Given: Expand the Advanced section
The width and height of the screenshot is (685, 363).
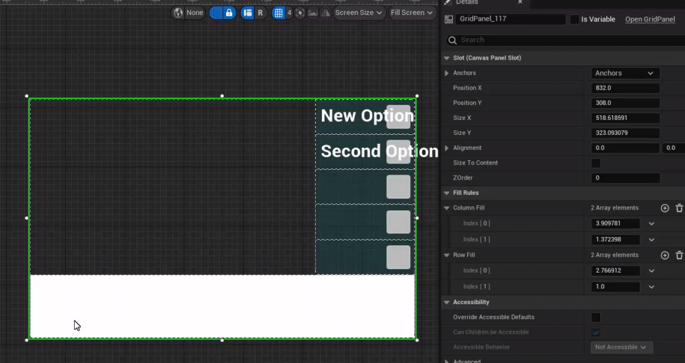Looking at the screenshot, I should [x=447, y=361].
